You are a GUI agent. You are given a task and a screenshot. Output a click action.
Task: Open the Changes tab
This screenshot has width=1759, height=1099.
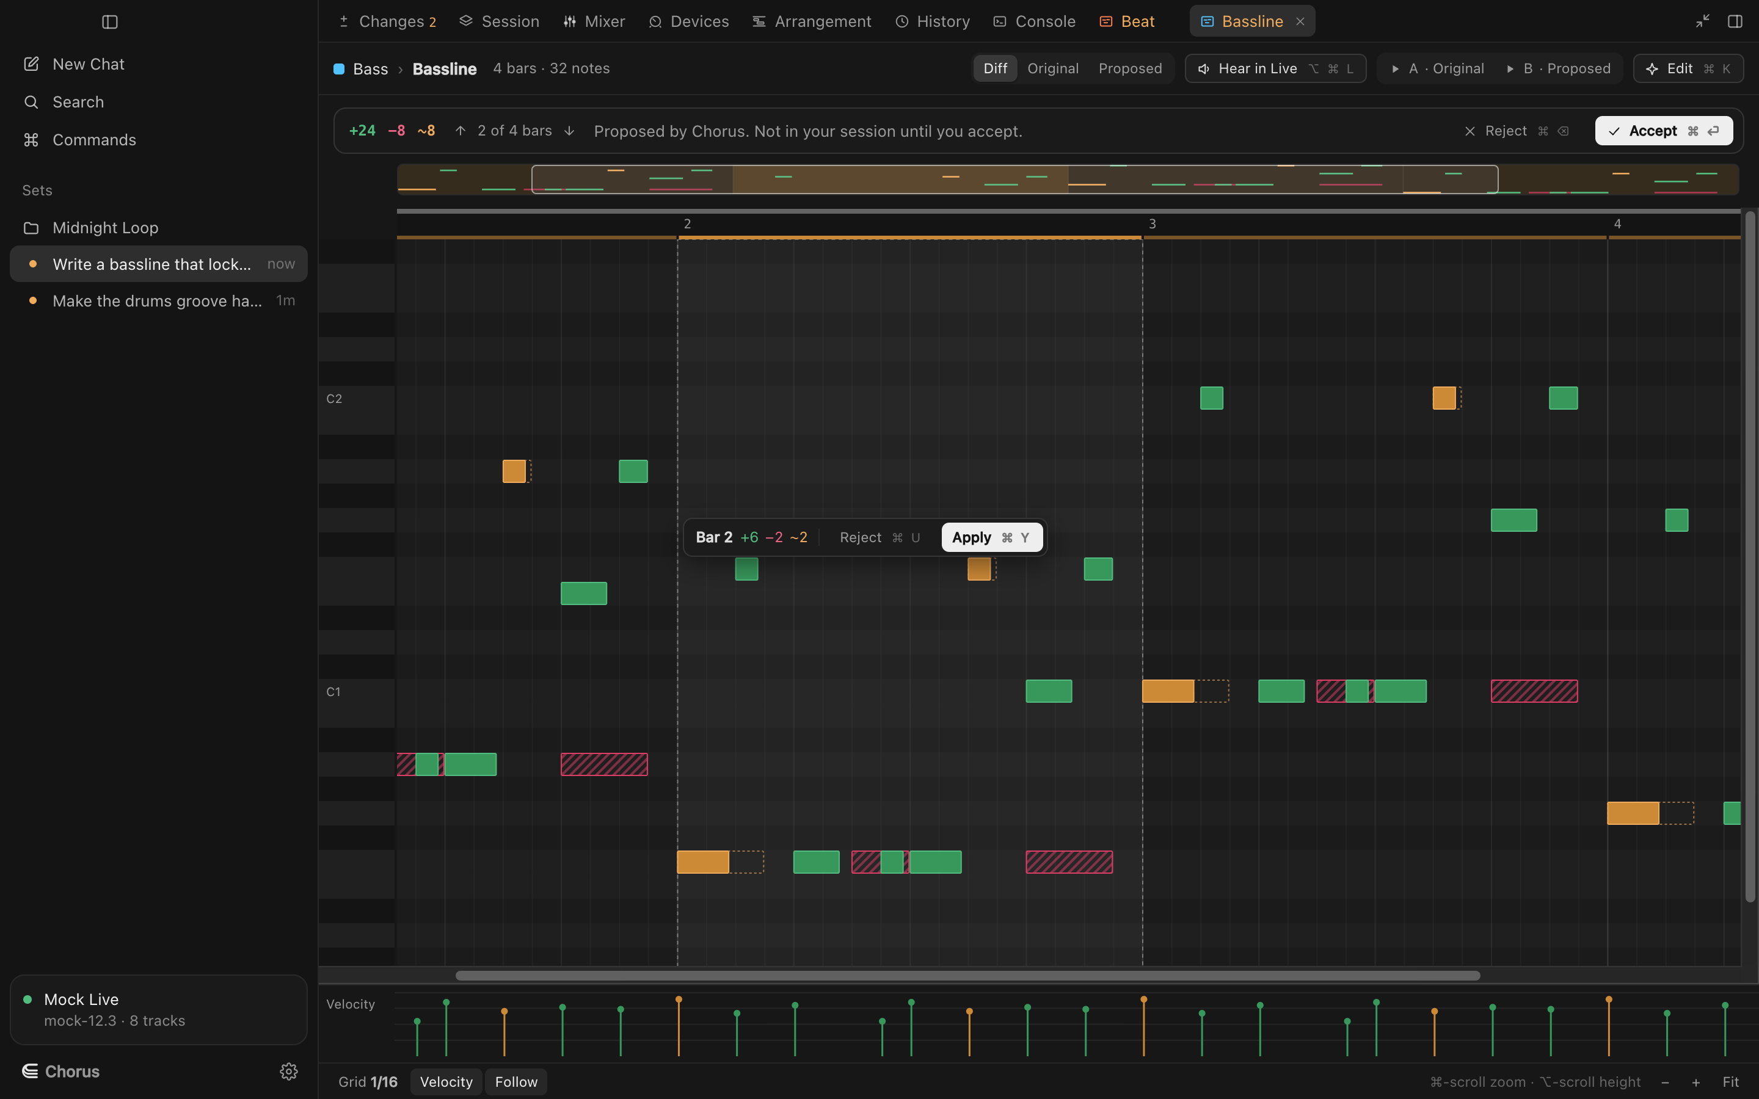388,22
